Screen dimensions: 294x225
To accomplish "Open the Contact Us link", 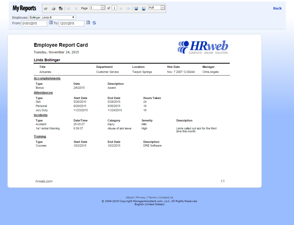I will [166, 197].
